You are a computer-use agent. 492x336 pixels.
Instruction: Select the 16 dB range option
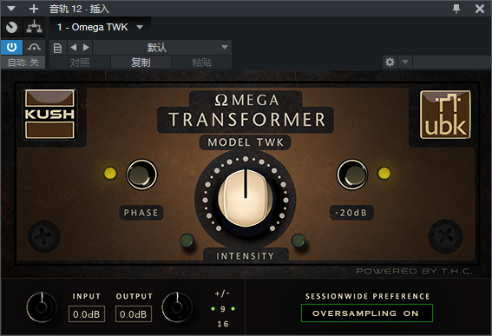223,324
